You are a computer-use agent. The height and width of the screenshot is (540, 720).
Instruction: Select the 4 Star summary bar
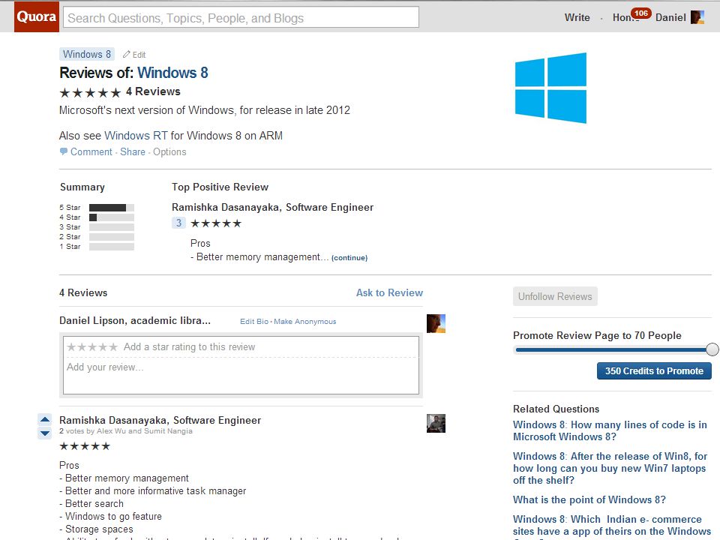click(112, 217)
